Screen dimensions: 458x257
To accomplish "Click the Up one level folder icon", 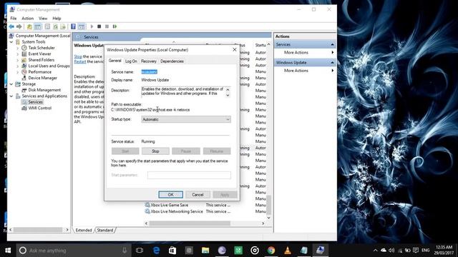I will (x=29, y=26).
